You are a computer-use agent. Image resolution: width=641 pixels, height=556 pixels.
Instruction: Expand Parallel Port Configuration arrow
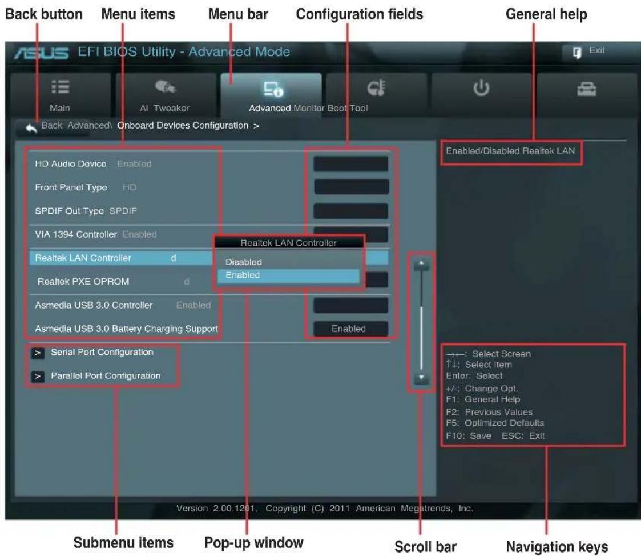38,377
